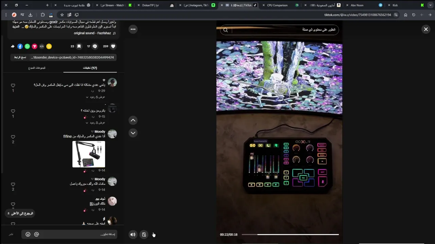Close the TikTok browser tab
This screenshot has height=244, width=435.
click(x=222, y=5)
